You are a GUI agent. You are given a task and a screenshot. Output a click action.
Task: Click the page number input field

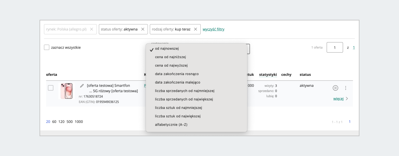pyautogui.click(x=334, y=47)
